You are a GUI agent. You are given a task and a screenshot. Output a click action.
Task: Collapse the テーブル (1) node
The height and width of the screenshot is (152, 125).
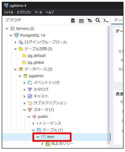33,130
